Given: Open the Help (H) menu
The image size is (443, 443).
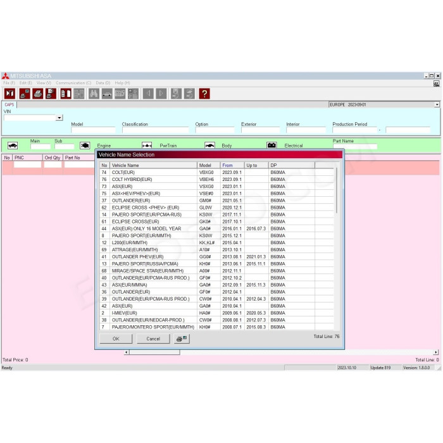Looking at the screenshot, I should [122, 83].
